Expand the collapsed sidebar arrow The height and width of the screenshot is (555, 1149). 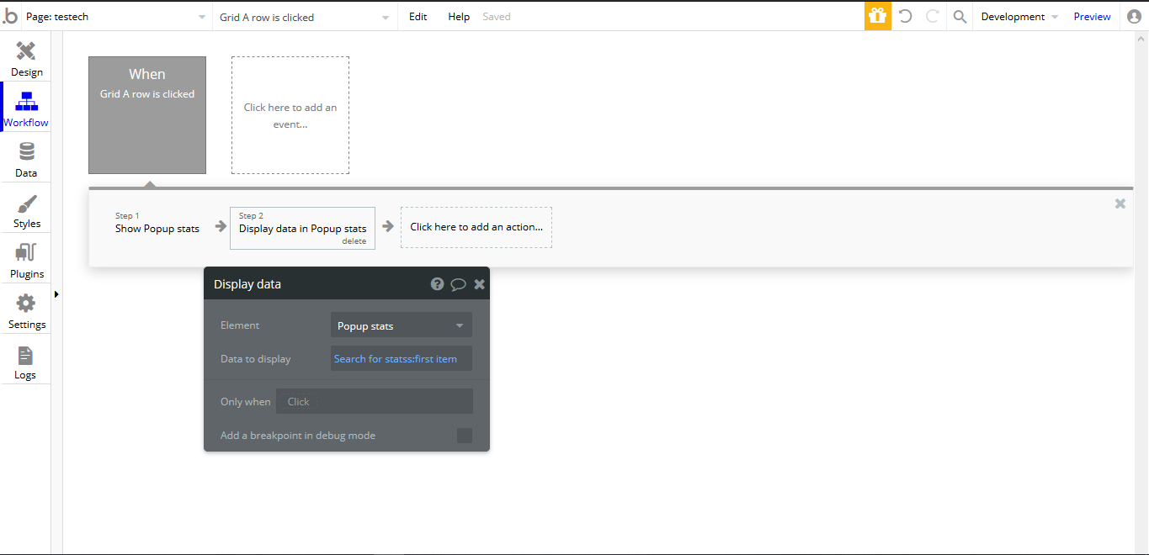point(56,294)
